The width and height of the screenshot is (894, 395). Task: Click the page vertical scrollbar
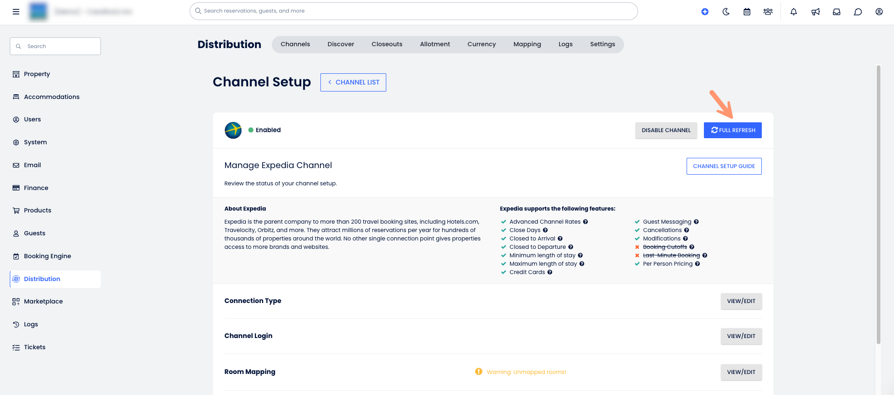point(878,205)
